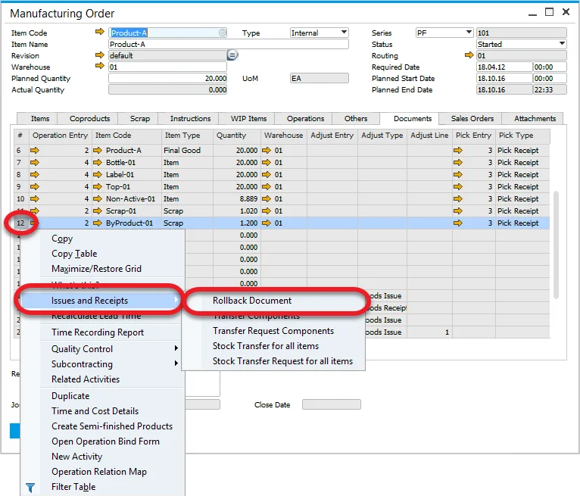Screen dimensions: 580x496
Task: Click into the Planned Quantity field
Action: [167, 78]
